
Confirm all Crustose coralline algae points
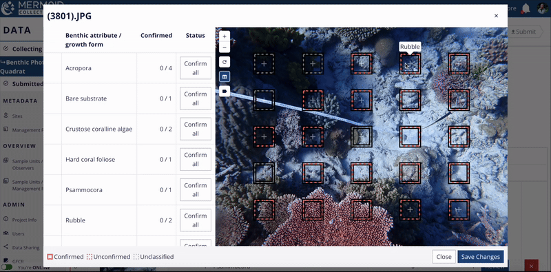(196, 129)
